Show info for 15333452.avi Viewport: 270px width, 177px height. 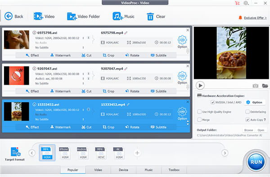pyautogui.click(x=34, y=104)
